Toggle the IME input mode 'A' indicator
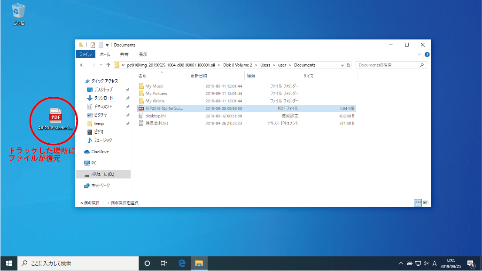 click(x=435, y=263)
